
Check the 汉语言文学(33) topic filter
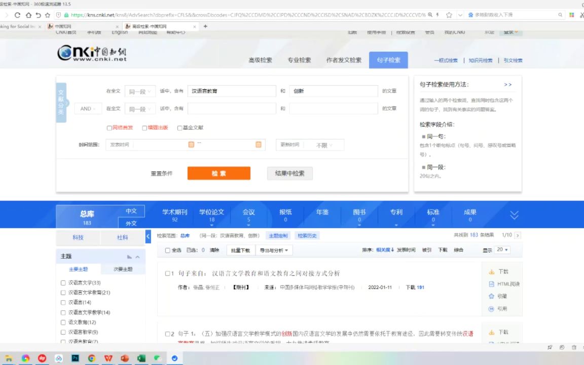coord(63,282)
